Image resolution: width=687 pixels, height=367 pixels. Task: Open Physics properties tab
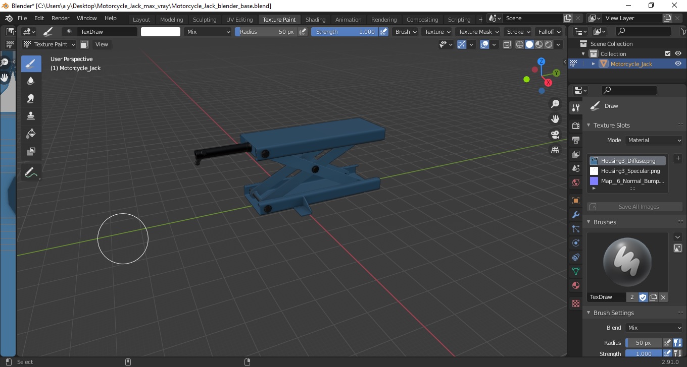coord(575,243)
